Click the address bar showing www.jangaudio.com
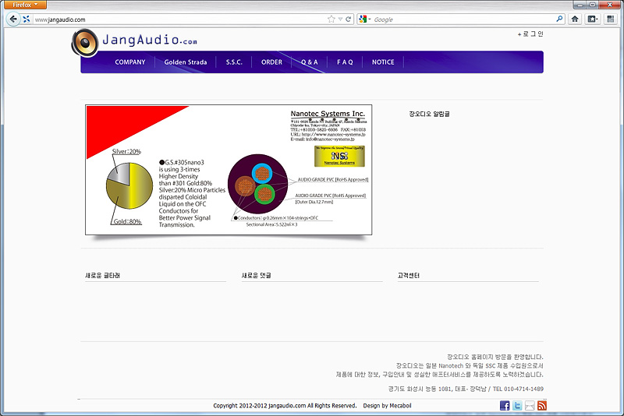Screen dimensions: 624x416 (x=179, y=19)
